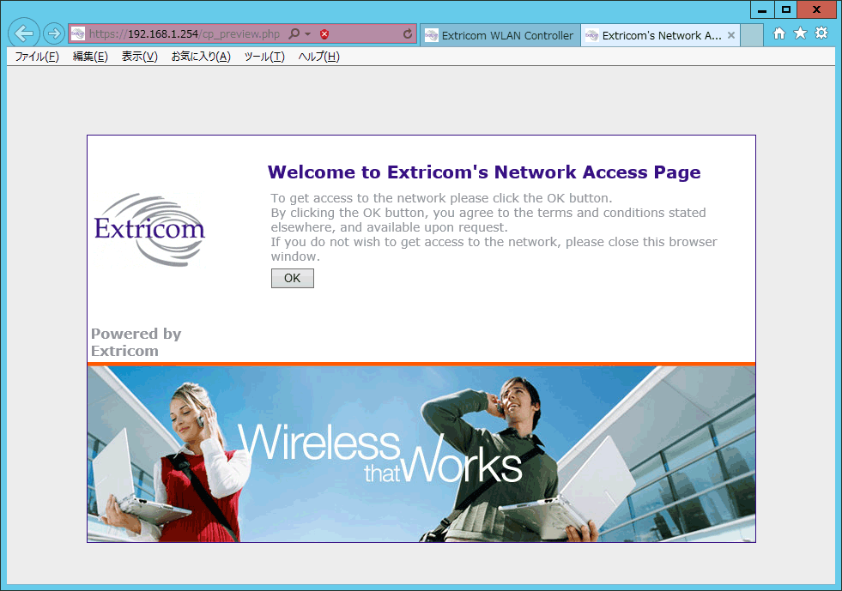Click the browser Forward arrow button
This screenshot has width=842, height=591.
(54, 33)
